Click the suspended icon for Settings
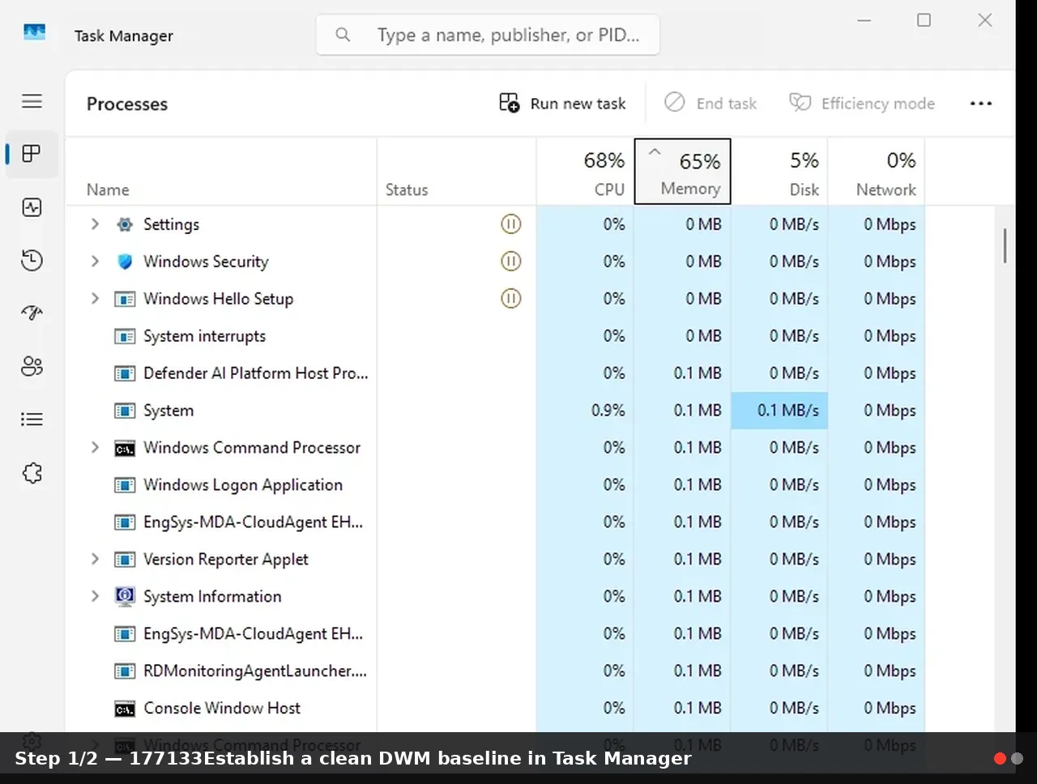Image resolution: width=1037 pixels, height=784 pixels. click(510, 224)
